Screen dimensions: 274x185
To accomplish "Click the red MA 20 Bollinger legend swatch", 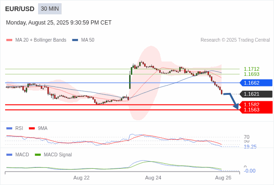I will point(9,40).
